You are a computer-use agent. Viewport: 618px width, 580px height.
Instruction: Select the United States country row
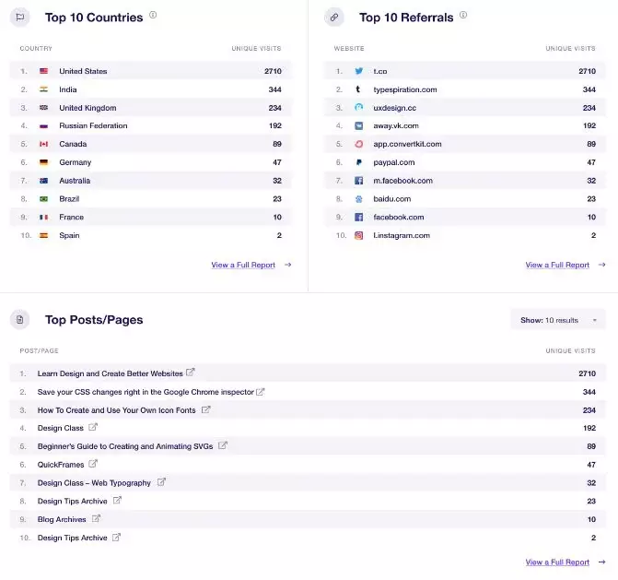150,71
